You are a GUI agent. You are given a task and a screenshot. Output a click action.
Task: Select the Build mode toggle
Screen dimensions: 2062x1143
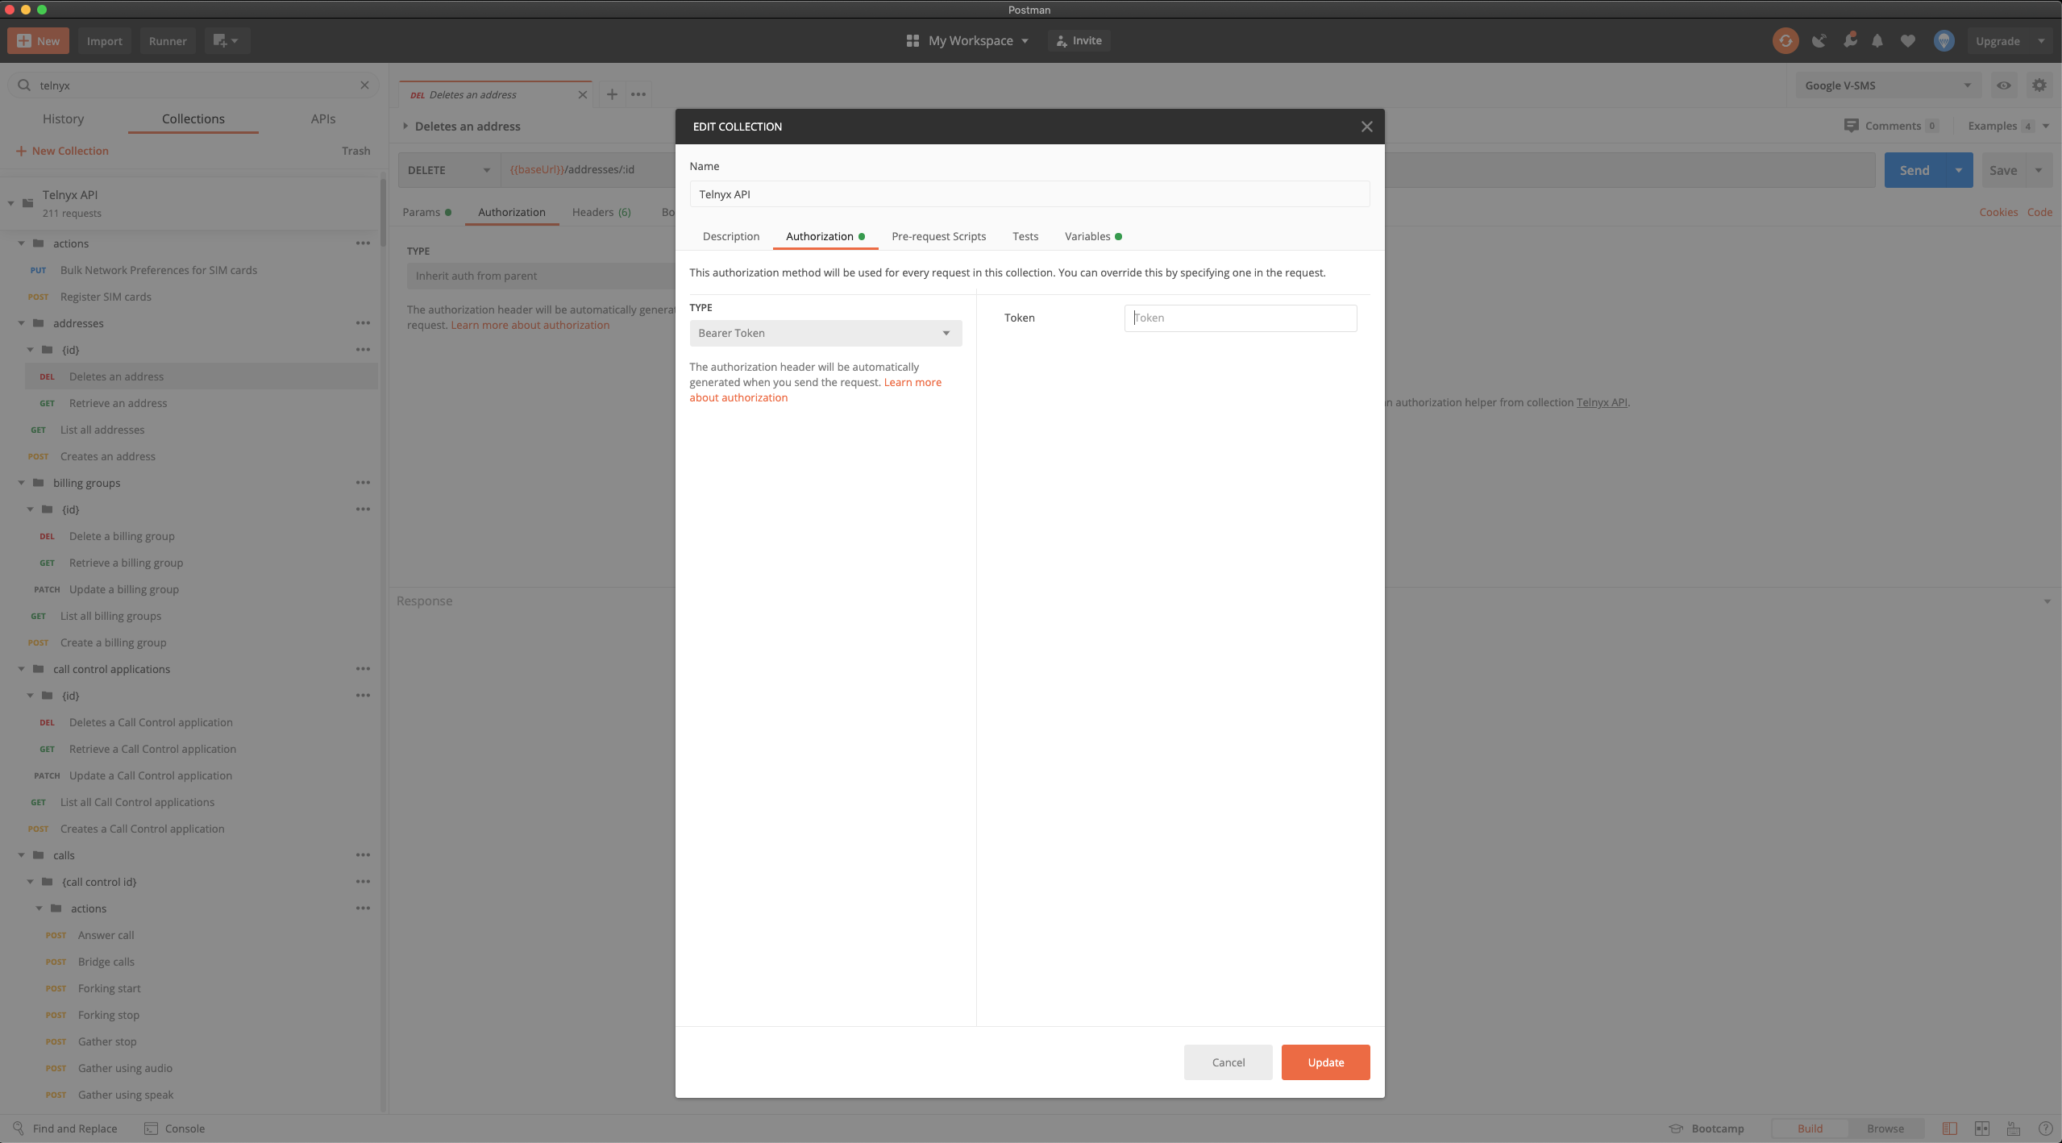1810,1128
